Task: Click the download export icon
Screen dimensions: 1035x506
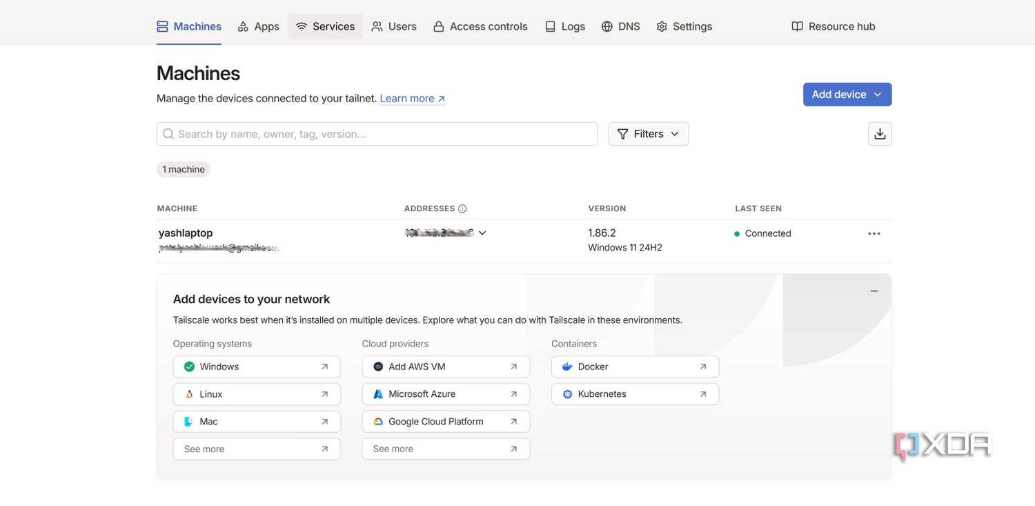Action: (880, 134)
